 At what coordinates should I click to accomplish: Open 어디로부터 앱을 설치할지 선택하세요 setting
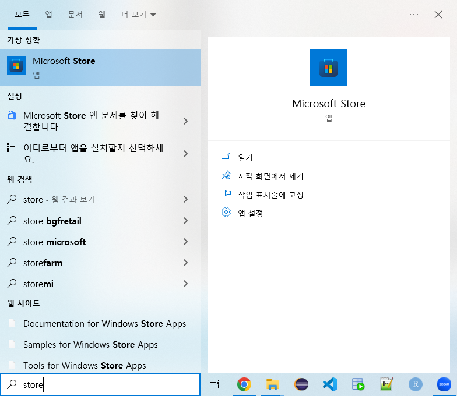pyautogui.click(x=93, y=154)
